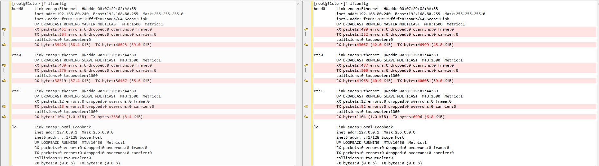Click 'TX packets:52' line text in right pane
Image resolution: width=599 pixels, height=166 pixels.
click(x=396, y=106)
